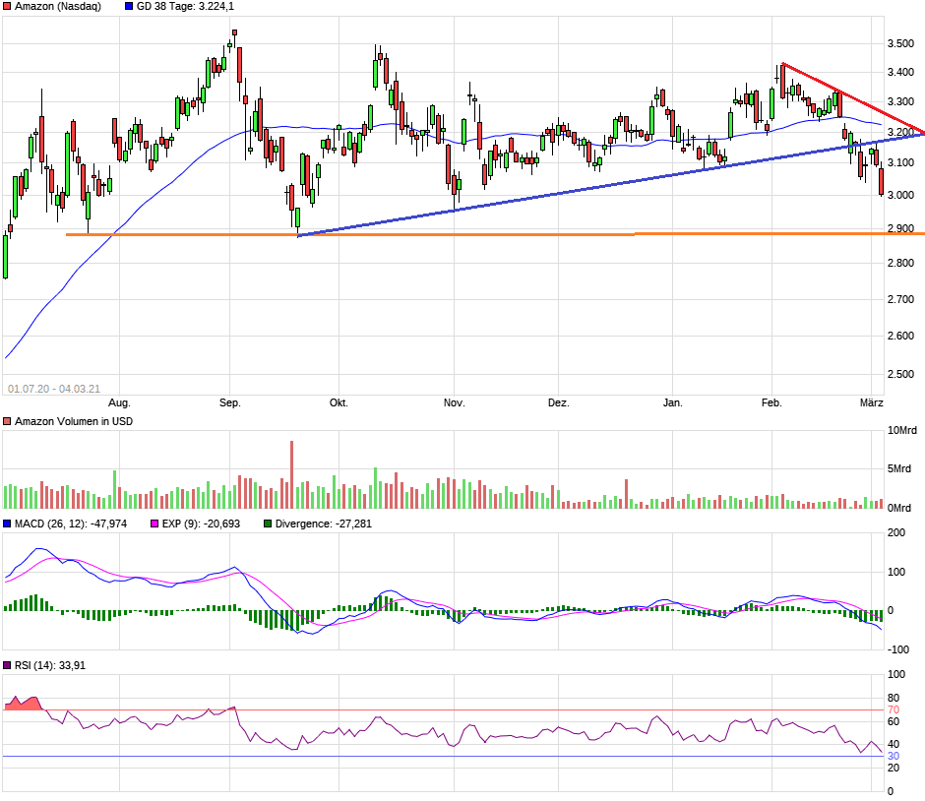Click the 'Okt.' month axis label
Screen dimensions: 925x801
coord(339,402)
